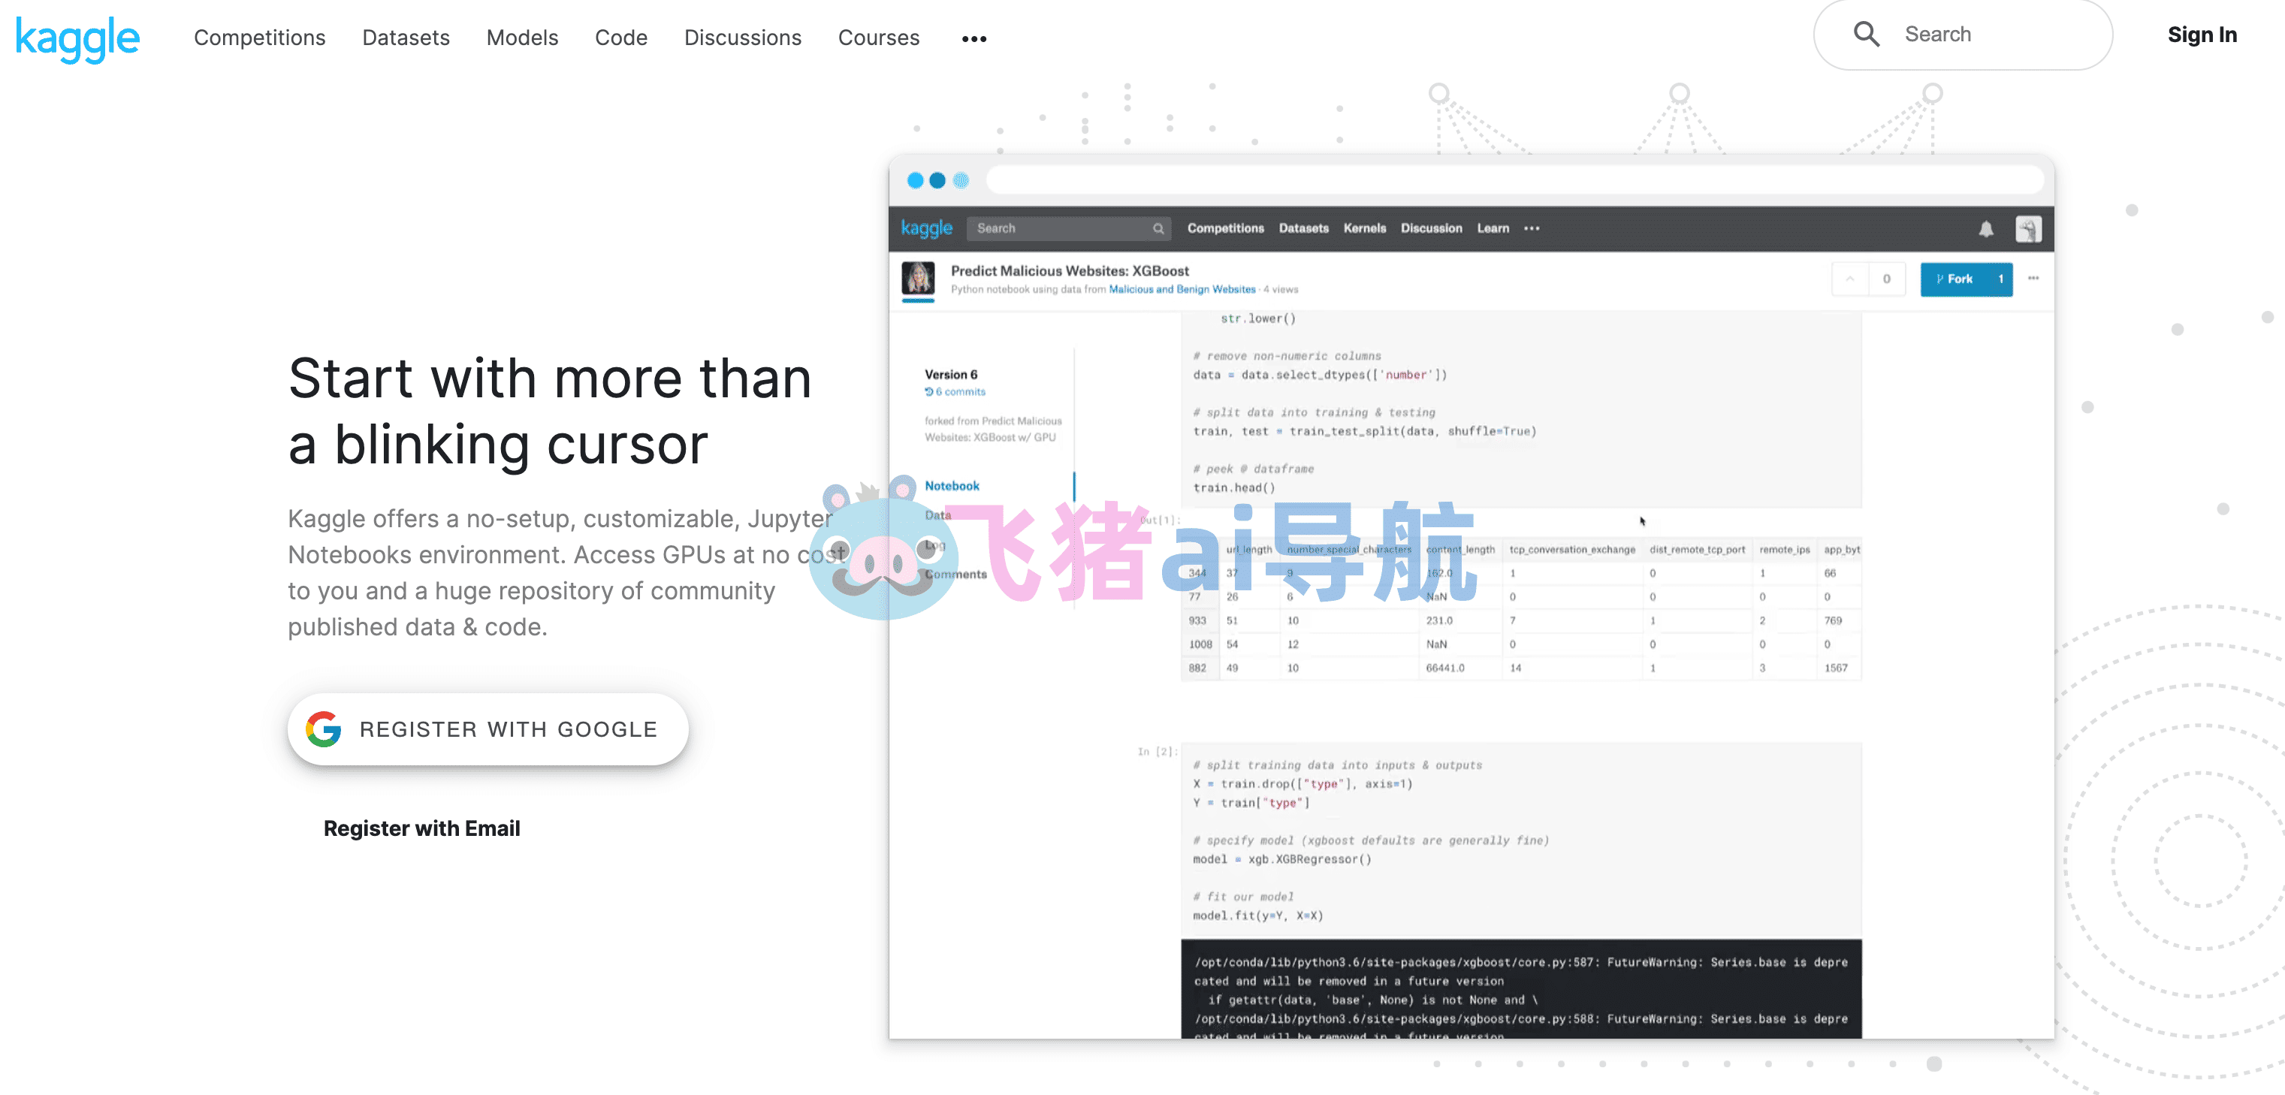Open the Discussions menu item
Viewport: 2285px width, 1095px height.
coord(742,38)
